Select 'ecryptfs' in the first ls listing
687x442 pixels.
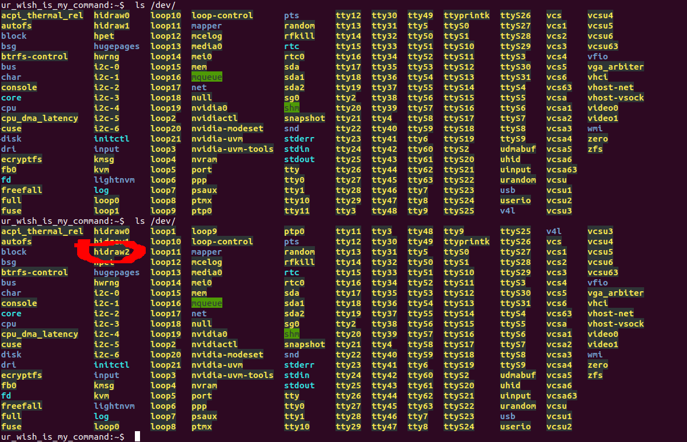21,159
